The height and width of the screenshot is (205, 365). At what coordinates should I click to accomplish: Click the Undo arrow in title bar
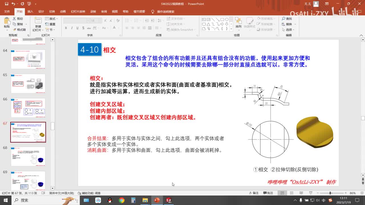click(x=13, y=4)
